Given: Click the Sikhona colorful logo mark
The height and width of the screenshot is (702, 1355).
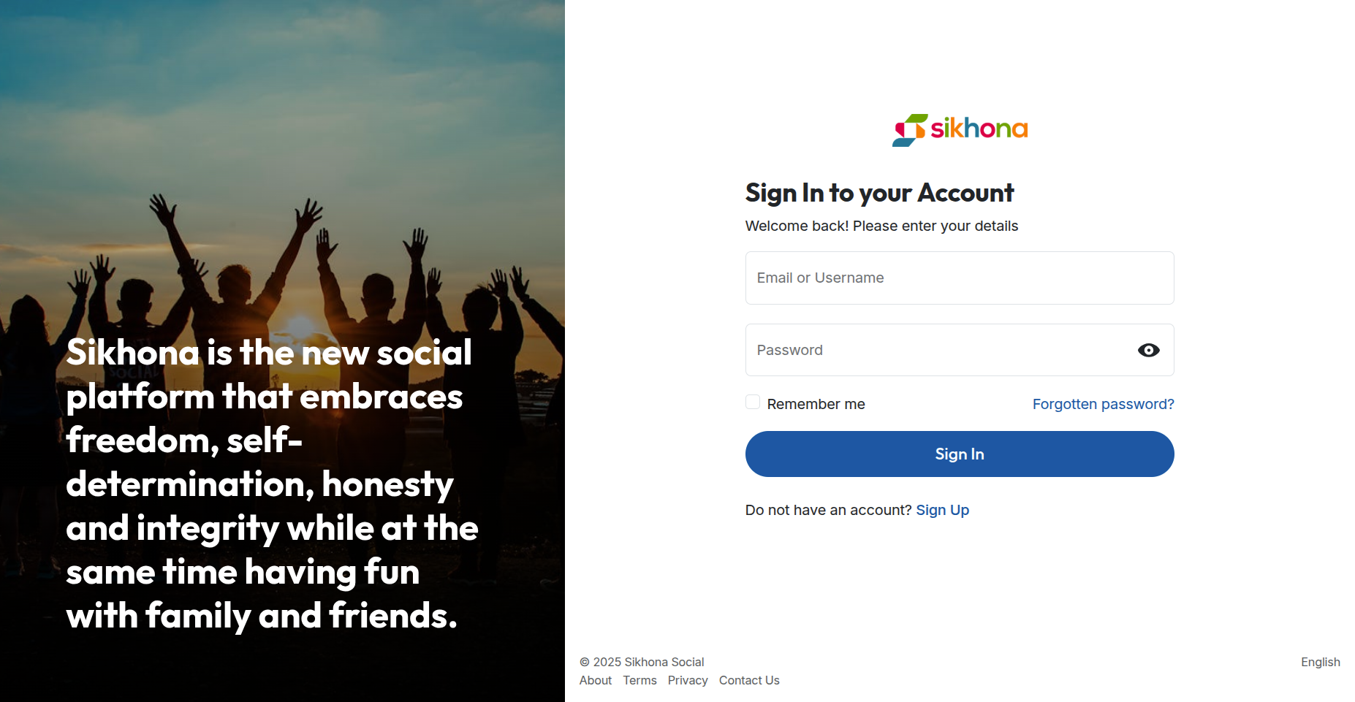Looking at the screenshot, I should [x=909, y=130].
